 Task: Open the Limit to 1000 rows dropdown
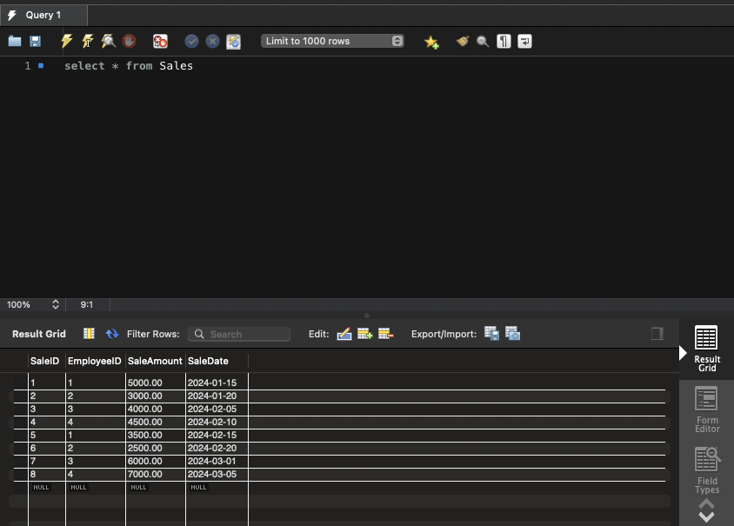pos(332,41)
